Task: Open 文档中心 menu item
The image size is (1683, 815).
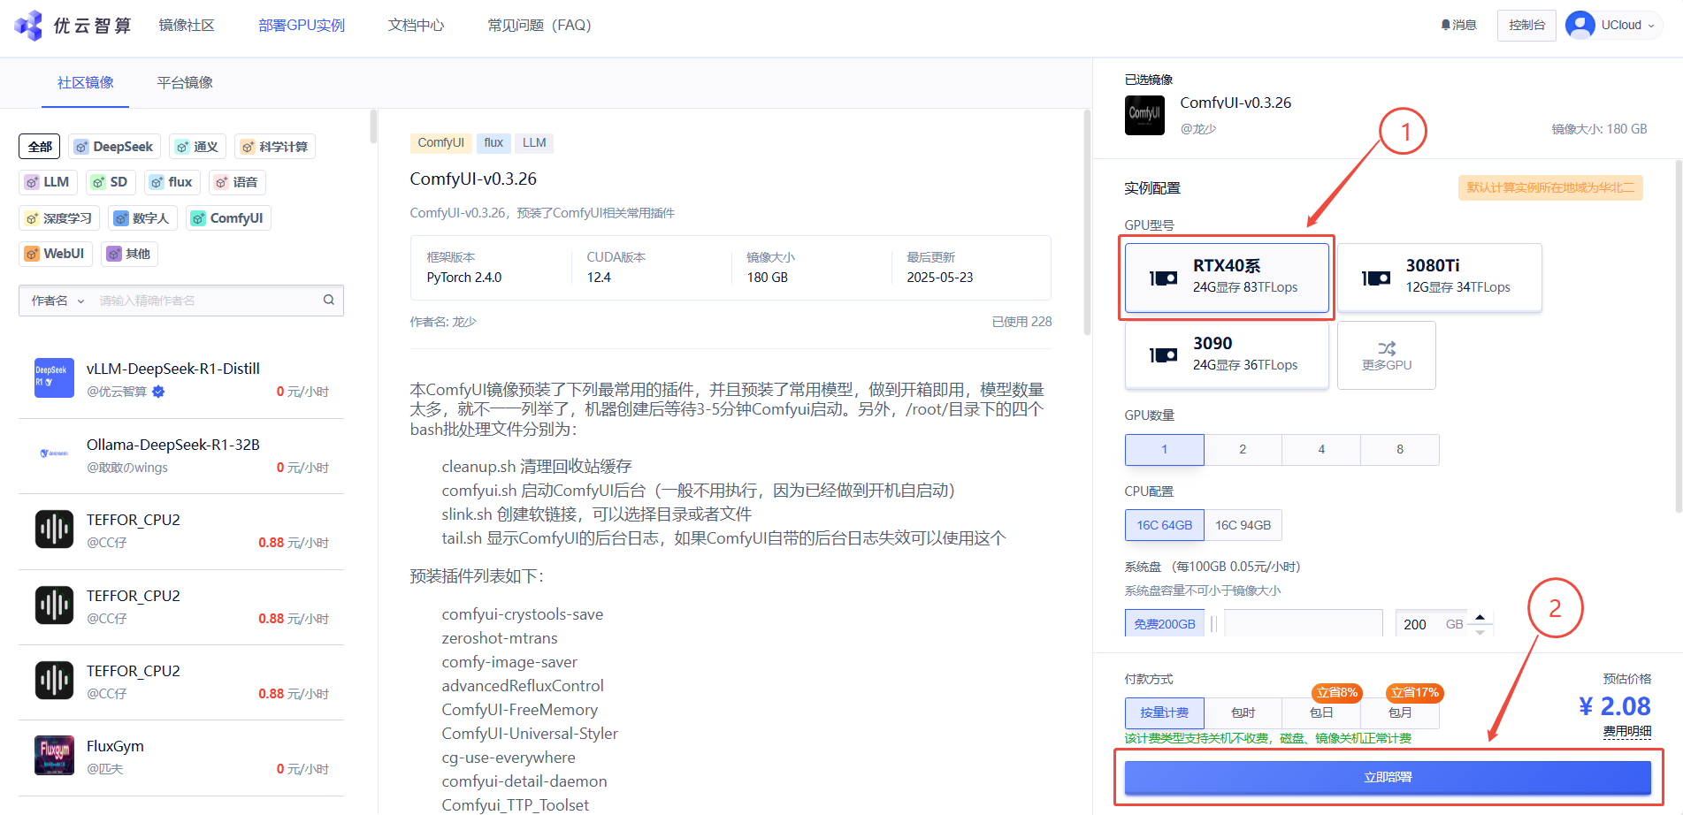Action: (416, 25)
